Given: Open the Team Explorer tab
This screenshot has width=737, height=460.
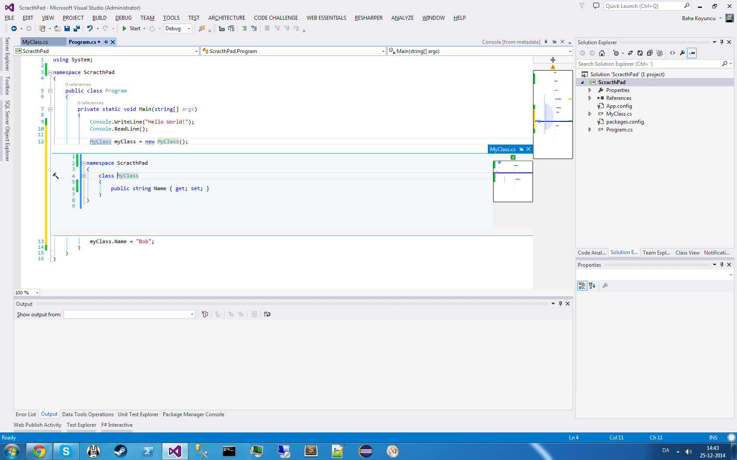Looking at the screenshot, I should (x=656, y=252).
